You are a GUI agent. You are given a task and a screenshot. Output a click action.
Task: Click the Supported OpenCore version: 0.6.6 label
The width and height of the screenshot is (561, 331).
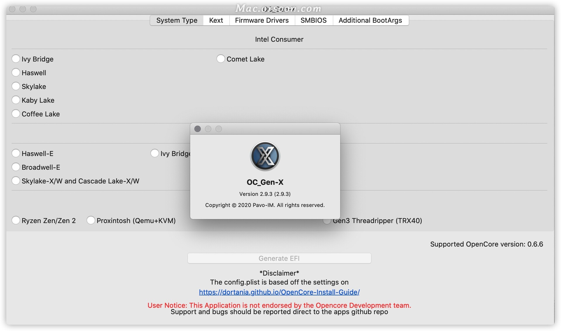486,244
